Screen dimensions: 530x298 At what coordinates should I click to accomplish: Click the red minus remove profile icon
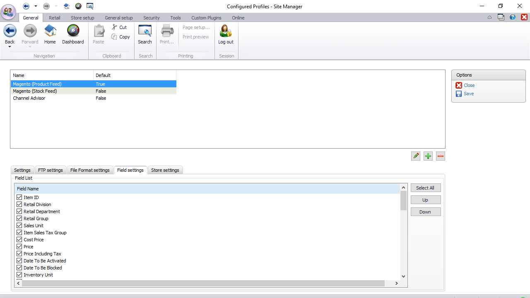pos(441,156)
